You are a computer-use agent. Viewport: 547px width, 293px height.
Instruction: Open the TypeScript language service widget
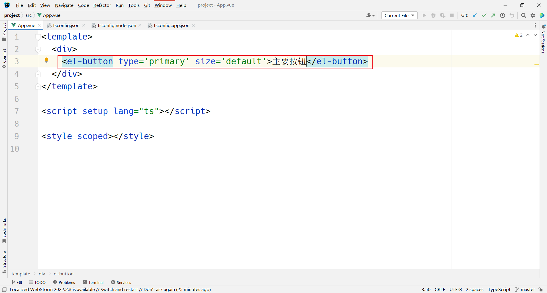[499, 290]
